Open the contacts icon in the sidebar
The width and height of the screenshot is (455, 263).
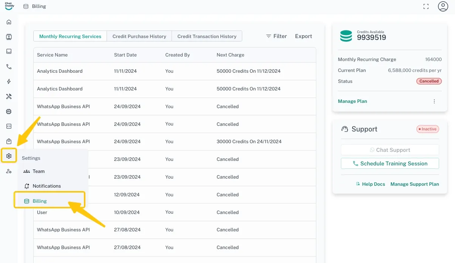tap(9, 37)
